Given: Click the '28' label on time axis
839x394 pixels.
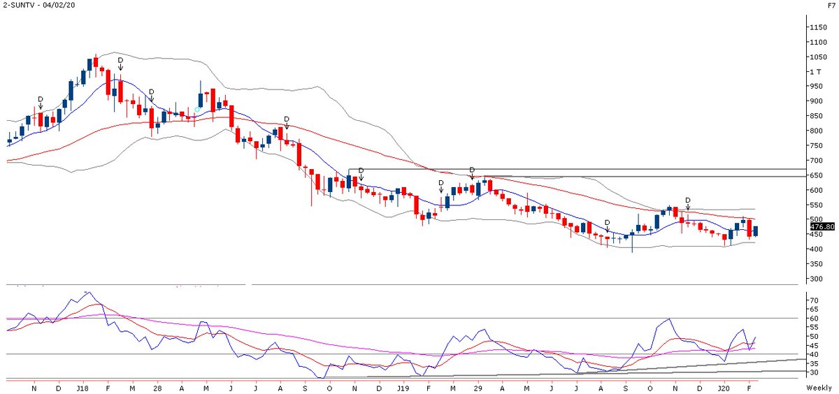Looking at the screenshot, I should click(158, 387).
